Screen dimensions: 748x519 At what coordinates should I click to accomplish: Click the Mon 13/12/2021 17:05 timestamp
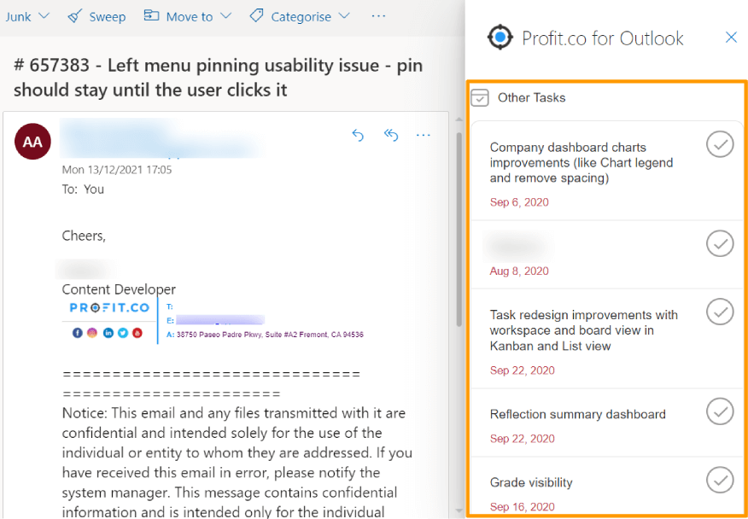117,170
